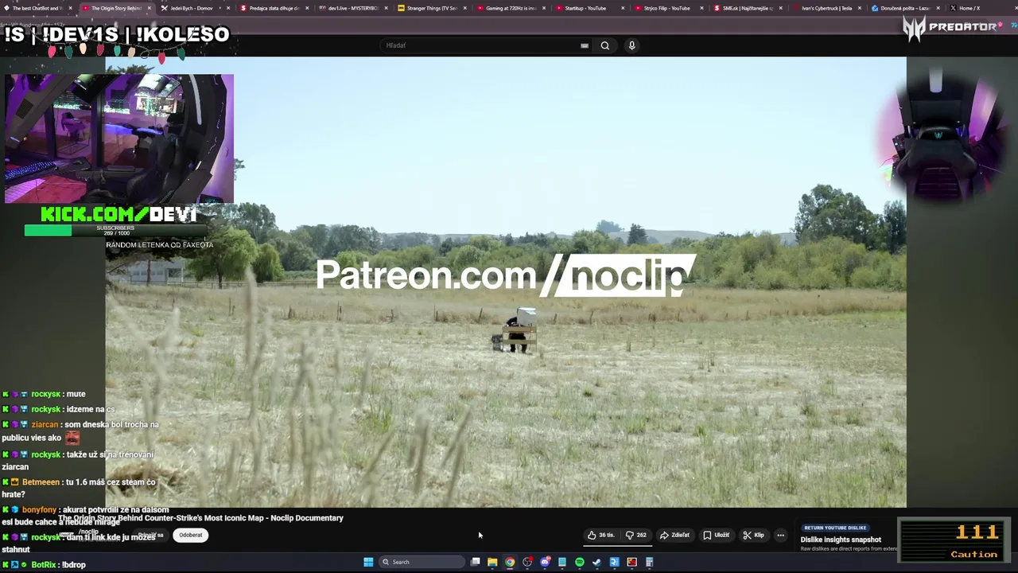Open the on-screen keyboard icon in search box
Screen dimensions: 1018x573
[585, 45]
